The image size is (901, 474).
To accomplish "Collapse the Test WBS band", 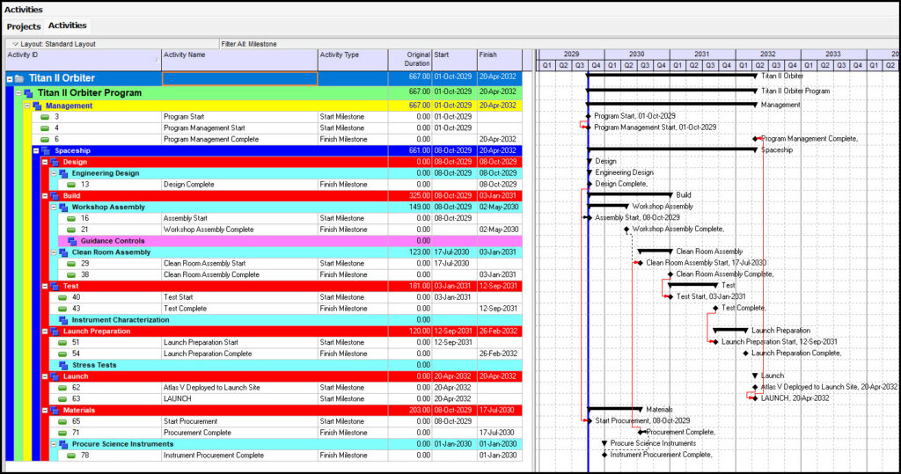I will 45,286.
